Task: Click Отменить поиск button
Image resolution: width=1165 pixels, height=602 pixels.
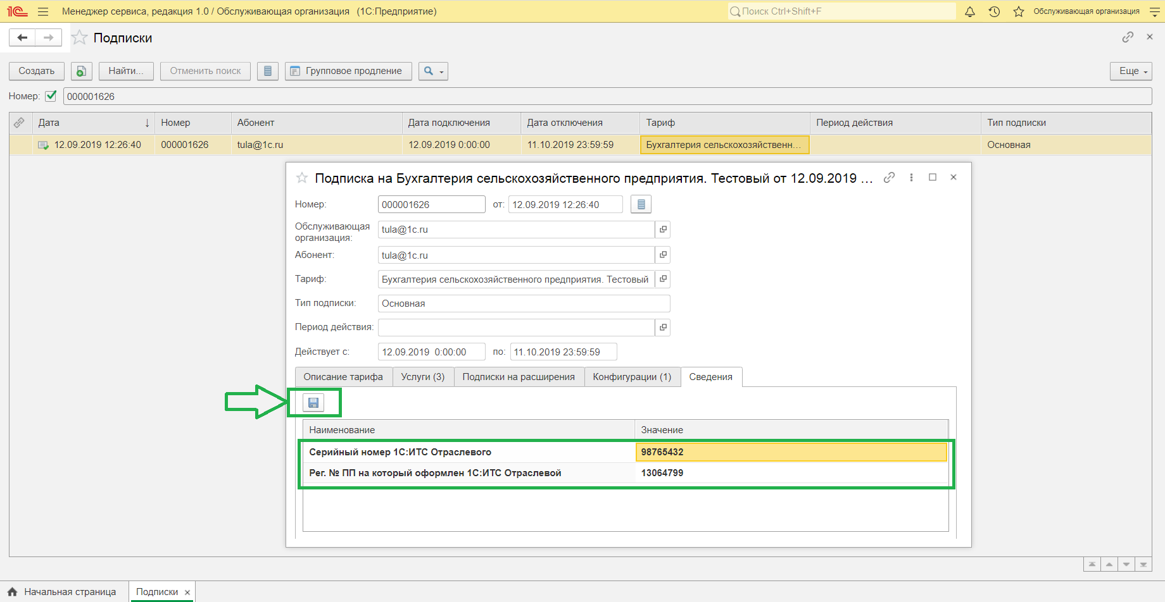Action: (x=205, y=71)
